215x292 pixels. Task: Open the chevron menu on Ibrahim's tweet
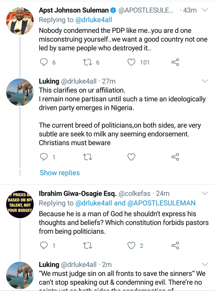click(x=205, y=193)
